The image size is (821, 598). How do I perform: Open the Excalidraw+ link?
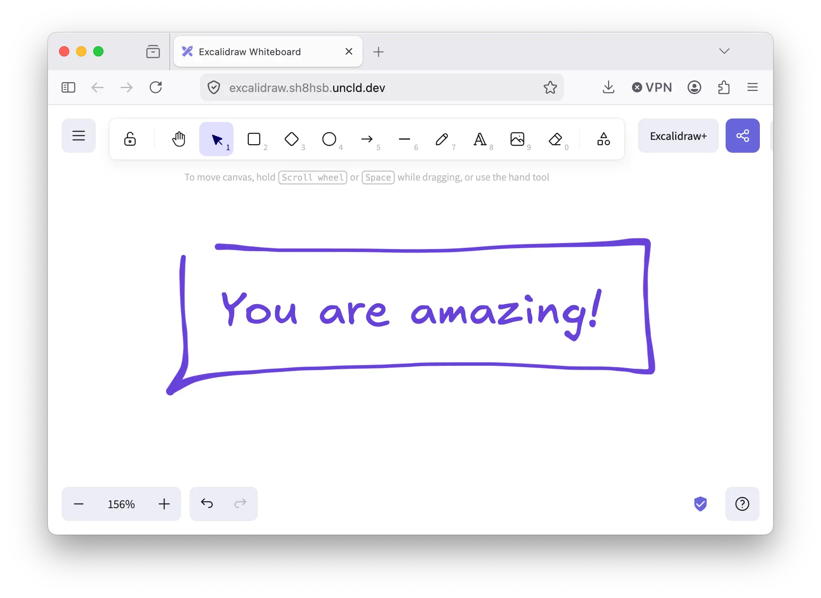pos(678,136)
